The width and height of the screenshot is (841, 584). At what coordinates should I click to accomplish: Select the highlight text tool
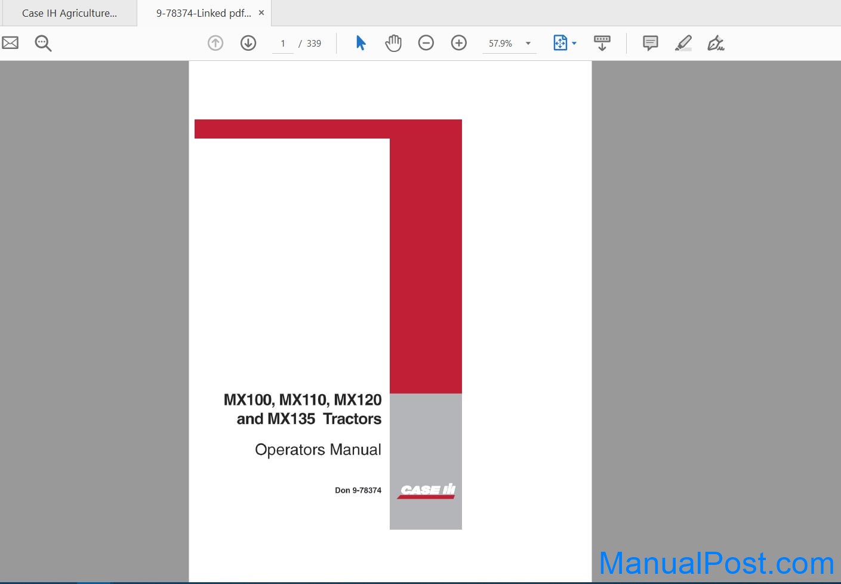coord(683,43)
